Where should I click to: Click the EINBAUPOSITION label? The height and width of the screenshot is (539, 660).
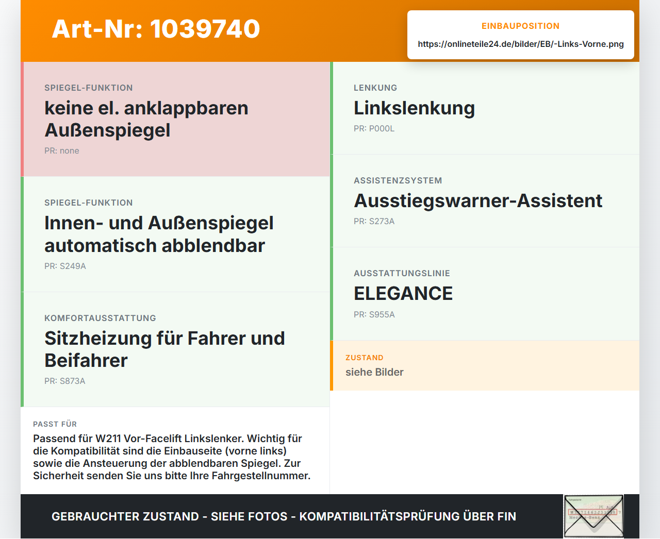[520, 26]
